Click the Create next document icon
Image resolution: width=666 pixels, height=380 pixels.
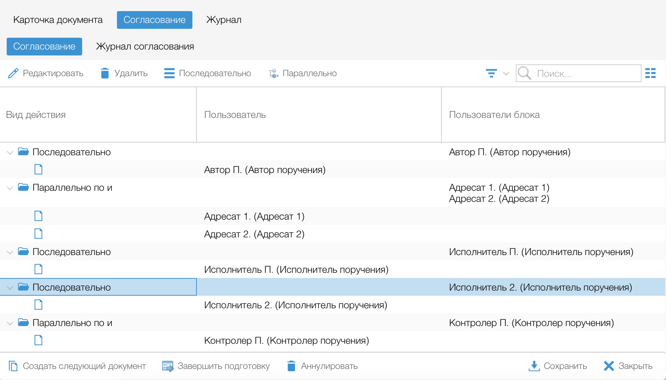click(x=13, y=366)
